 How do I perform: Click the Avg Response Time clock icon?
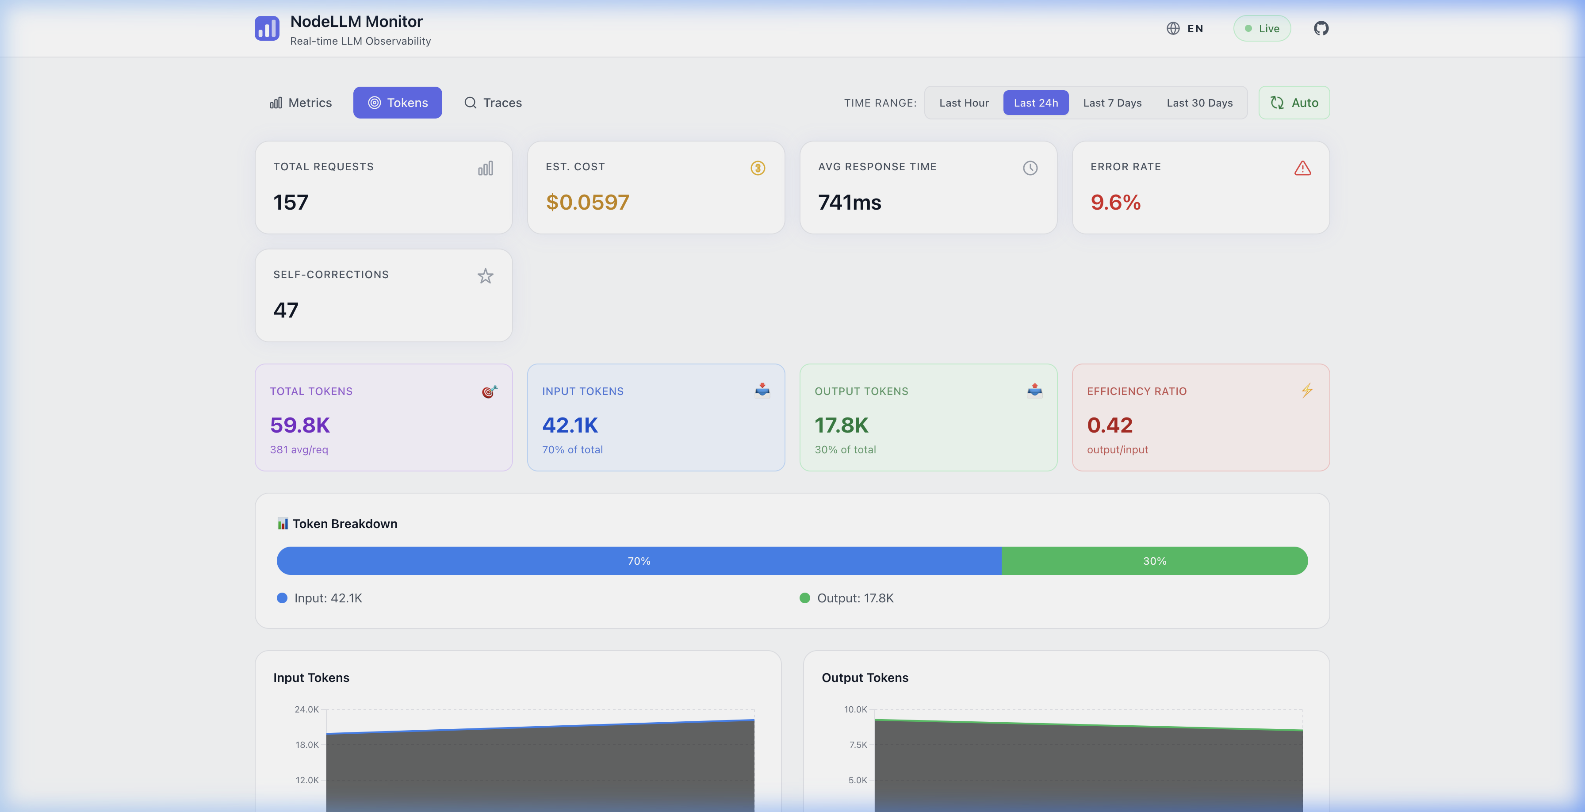1030,168
